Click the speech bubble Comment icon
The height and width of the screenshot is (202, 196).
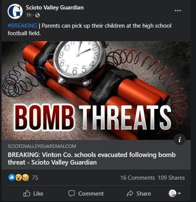click(x=72, y=193)
